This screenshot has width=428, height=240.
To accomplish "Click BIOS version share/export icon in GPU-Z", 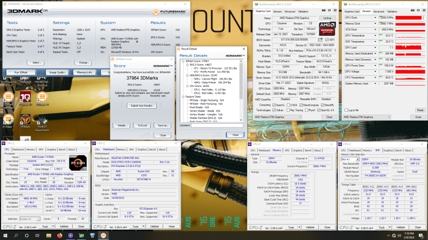I will tap(320, 39).
